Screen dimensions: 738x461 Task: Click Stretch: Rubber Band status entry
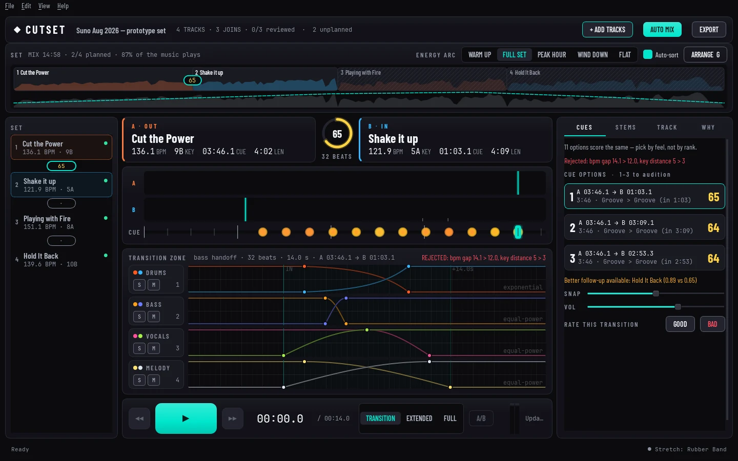coord(687,449)
